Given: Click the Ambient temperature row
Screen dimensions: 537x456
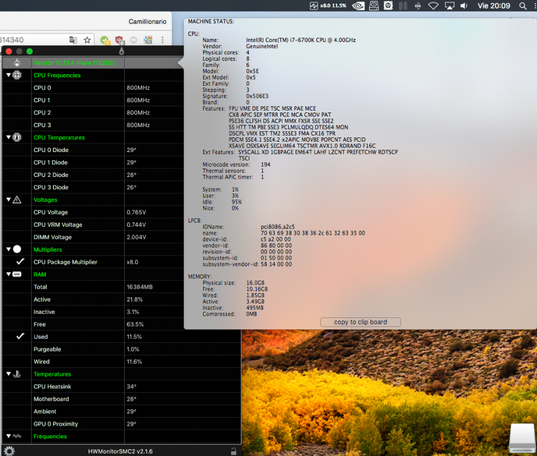Looking at the screenshot, I should click(x=122, y=412).
